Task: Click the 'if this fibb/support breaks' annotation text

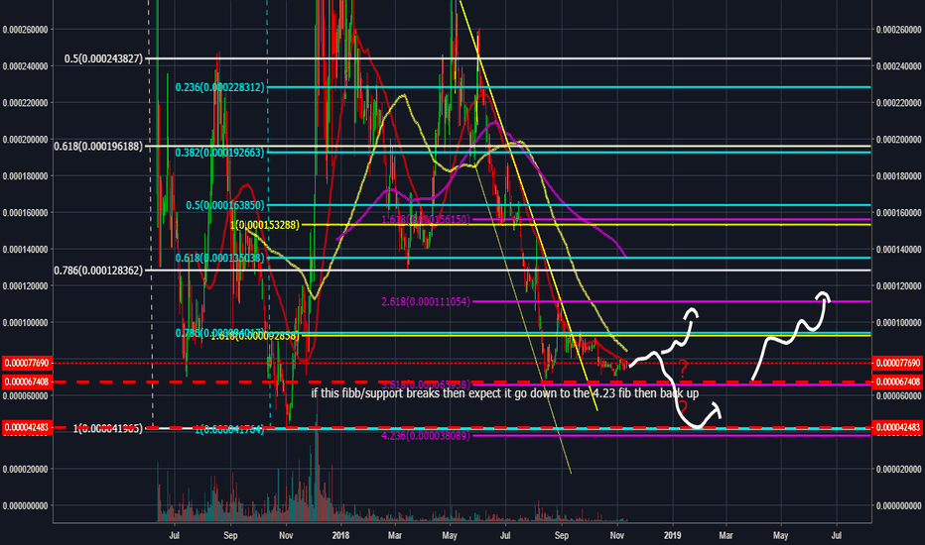Action: pos(505,393)
